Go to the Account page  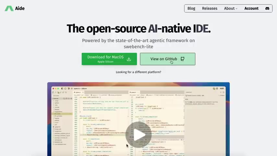pyautogui.click(x=251, y=8)
